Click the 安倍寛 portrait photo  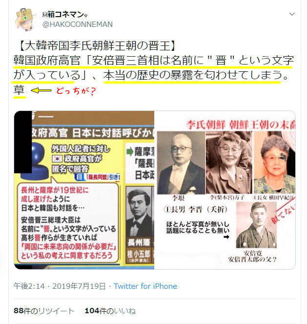coord(256,225)
